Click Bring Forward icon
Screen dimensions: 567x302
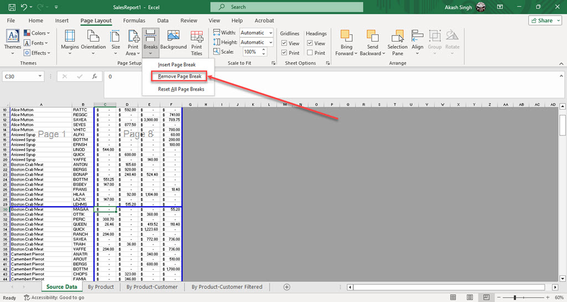tap(346, 36)
